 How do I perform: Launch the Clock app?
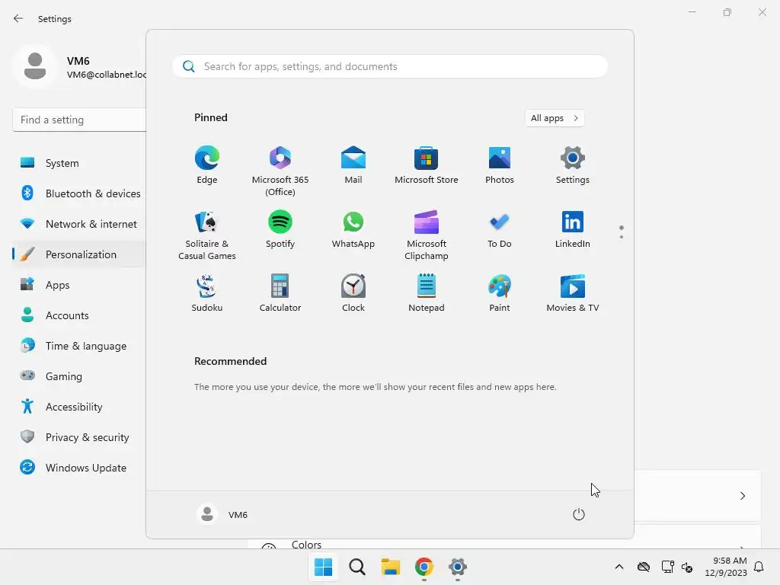pyautogui.click(x=353, y=293)
